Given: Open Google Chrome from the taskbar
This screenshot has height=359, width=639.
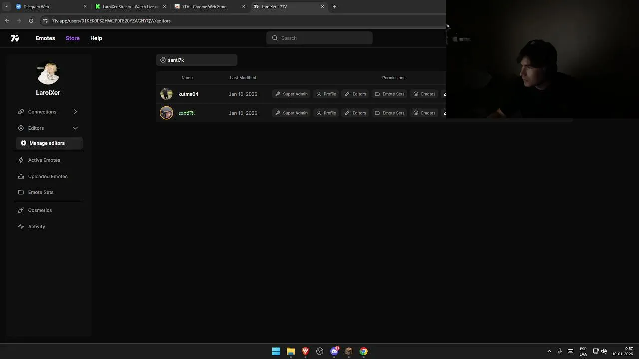Looking at the screenshot, I should coord(364,351).
